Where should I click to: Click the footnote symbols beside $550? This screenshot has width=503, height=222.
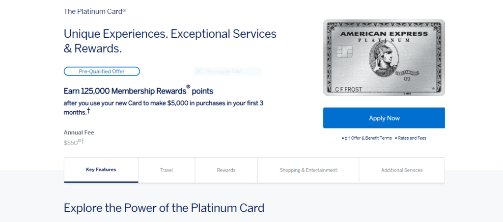pos(81,141)
